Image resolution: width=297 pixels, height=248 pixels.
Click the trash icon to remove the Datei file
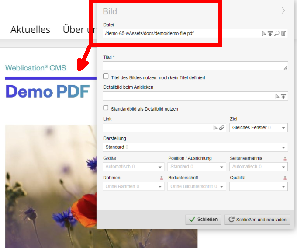tap(283, 34)
